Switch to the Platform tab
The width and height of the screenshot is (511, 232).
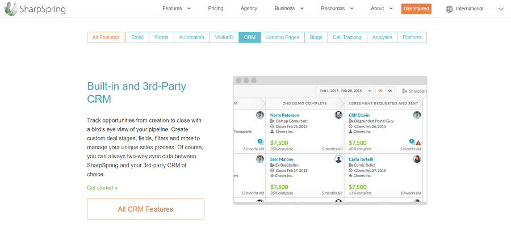click(x=412, y=37)
